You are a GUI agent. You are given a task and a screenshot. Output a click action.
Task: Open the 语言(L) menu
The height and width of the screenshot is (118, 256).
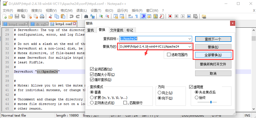click(82, 11)
